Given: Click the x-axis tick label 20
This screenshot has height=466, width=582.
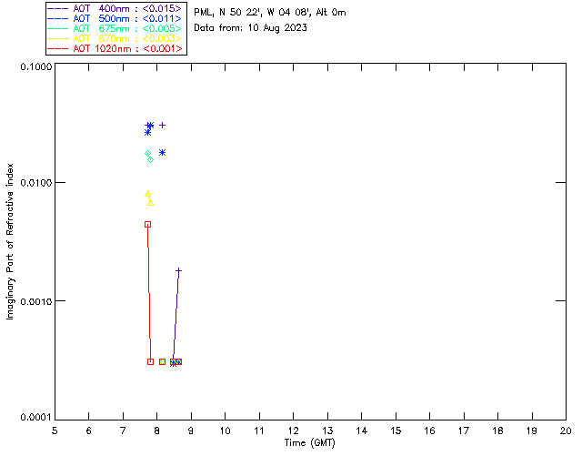Looking at the screenshot, I should 566,431.
